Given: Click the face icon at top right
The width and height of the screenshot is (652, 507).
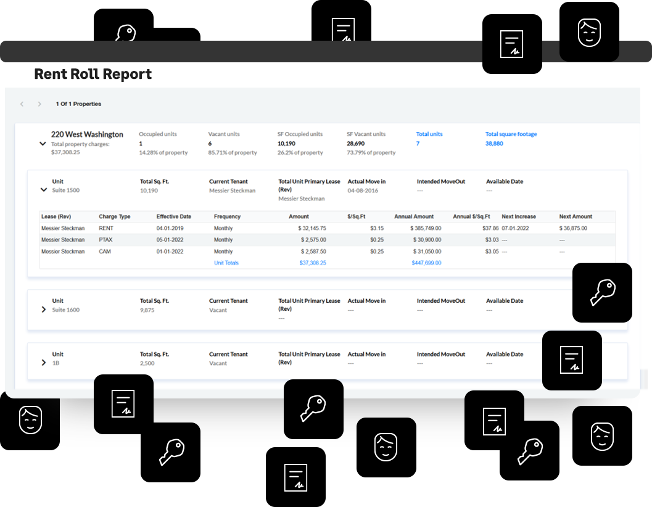Looking at the screenshot, I should tap(589, 32).
